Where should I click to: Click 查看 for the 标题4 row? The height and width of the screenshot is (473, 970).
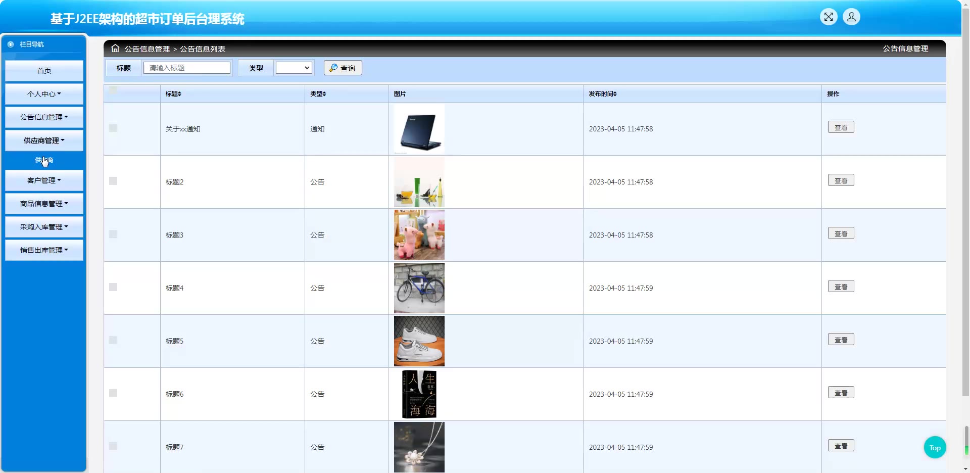[x=841, y=287]
